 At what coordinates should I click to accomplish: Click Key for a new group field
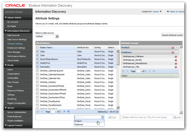pyautogui.click(x=160, y=117)
